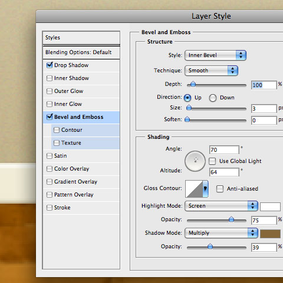This screenshot has height=283, width=283.
Task: Open the Technique dropdown showing Smooth
Action: tap(211, 71)
